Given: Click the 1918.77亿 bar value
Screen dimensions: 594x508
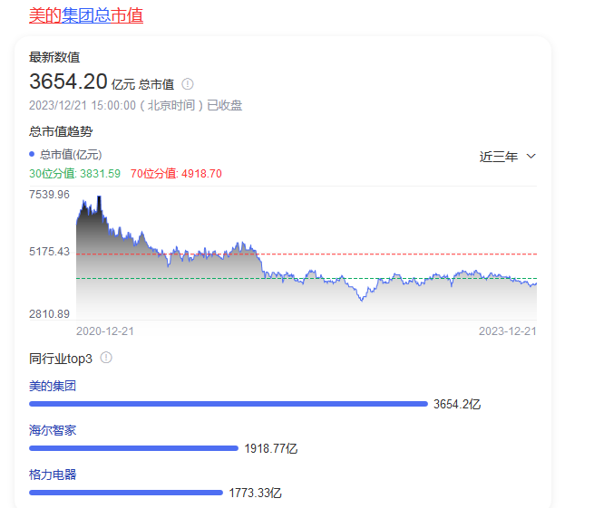Looking at the screenshot, I should click(271, 448).
